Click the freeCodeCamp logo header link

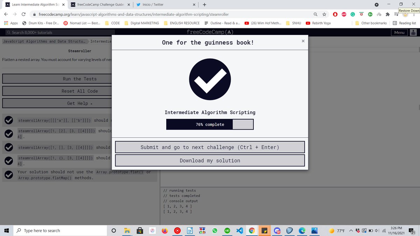(210, 32)
